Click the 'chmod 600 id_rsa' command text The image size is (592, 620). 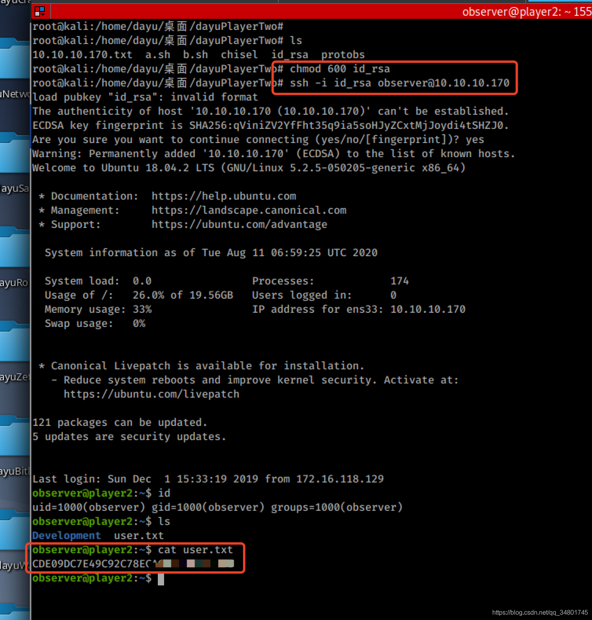coord(340,69)
